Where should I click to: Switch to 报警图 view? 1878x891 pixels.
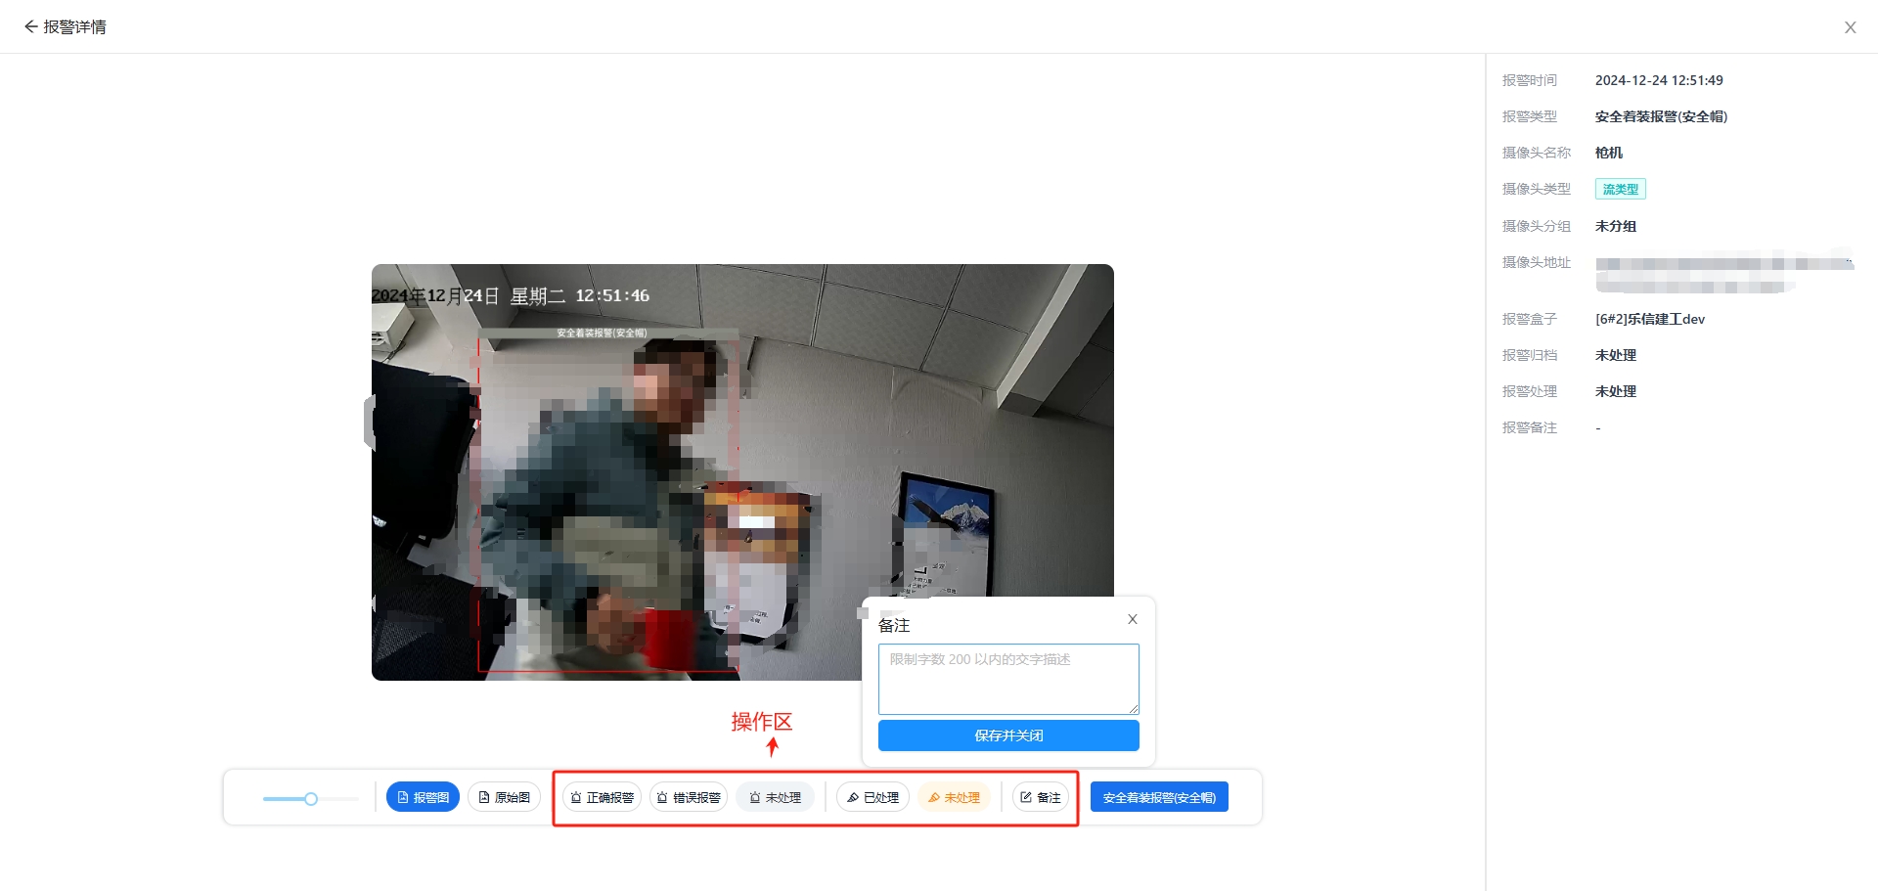click(423, 797)
